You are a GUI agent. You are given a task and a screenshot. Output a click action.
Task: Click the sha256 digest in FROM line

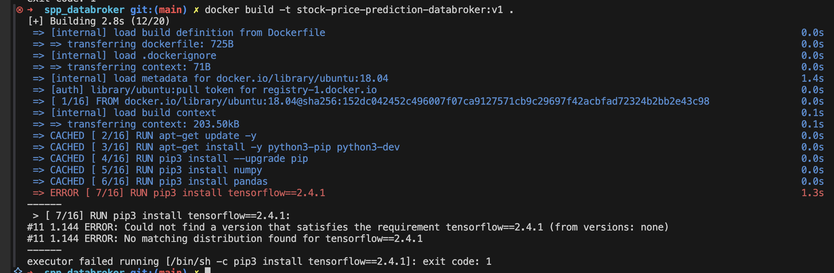[x=505, y=101]
